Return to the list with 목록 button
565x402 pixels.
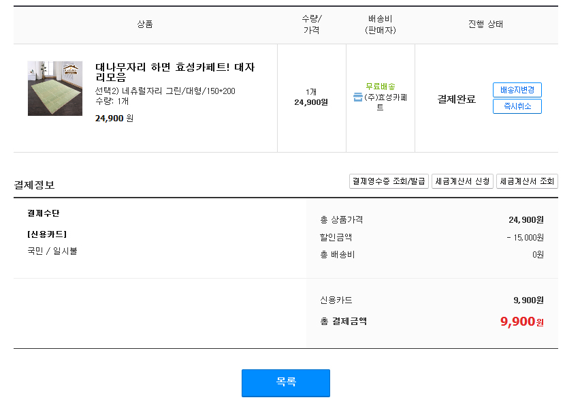285,383
